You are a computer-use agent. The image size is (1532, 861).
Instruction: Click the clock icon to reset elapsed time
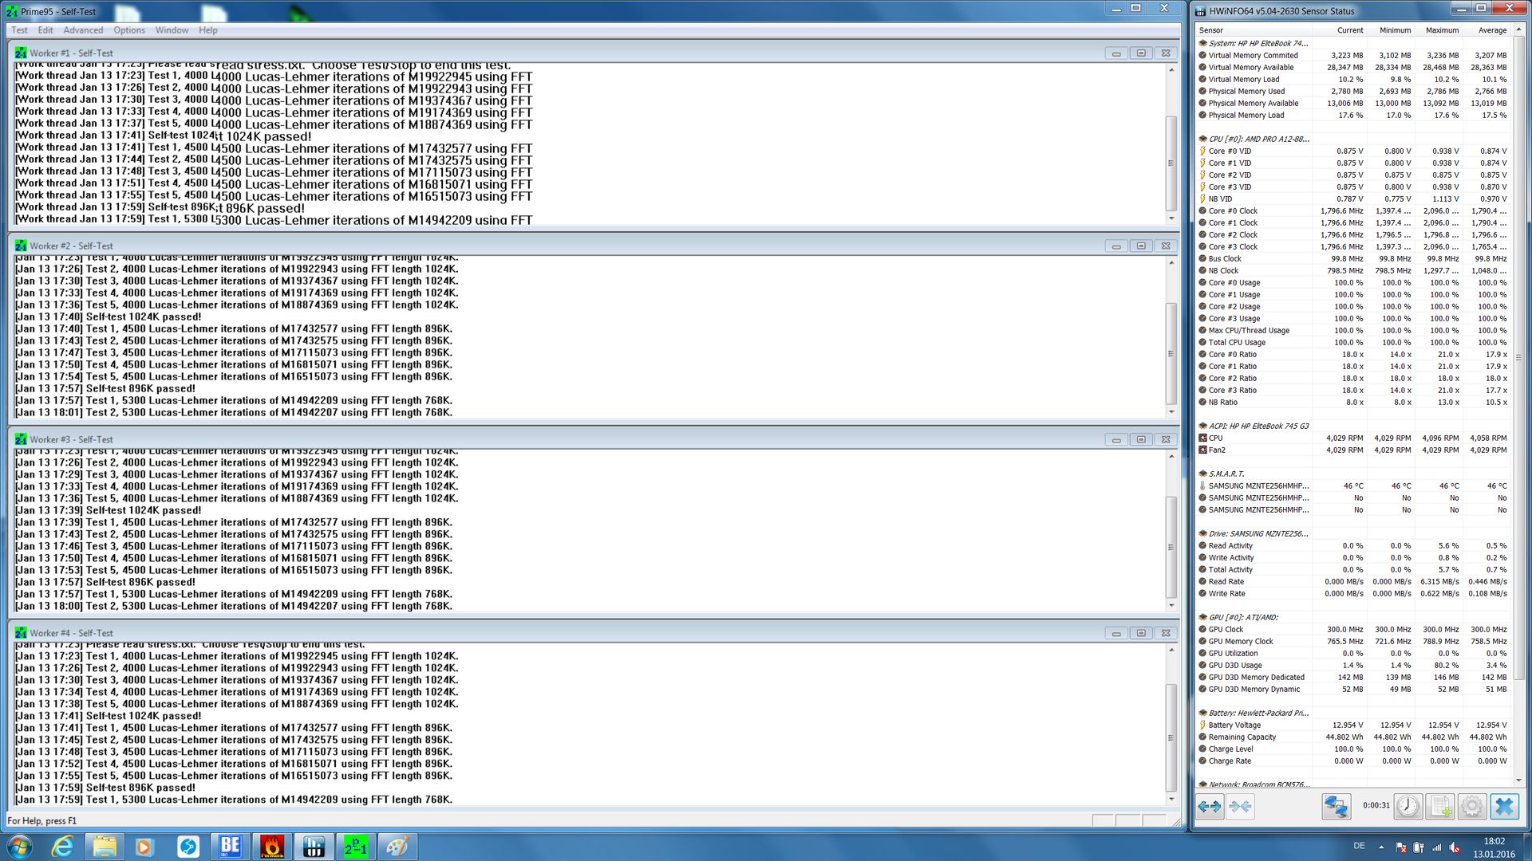click(1408, 806)
